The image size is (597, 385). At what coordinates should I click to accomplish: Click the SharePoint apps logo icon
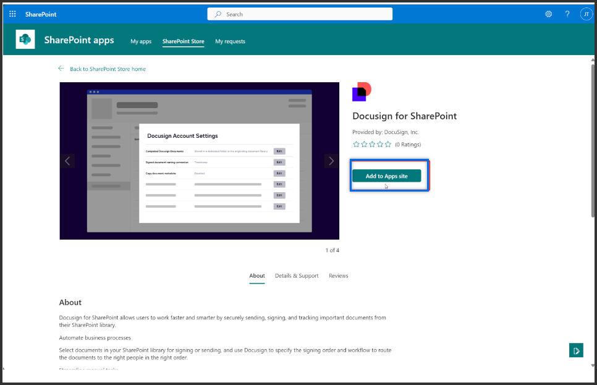[x=25, y=39]
